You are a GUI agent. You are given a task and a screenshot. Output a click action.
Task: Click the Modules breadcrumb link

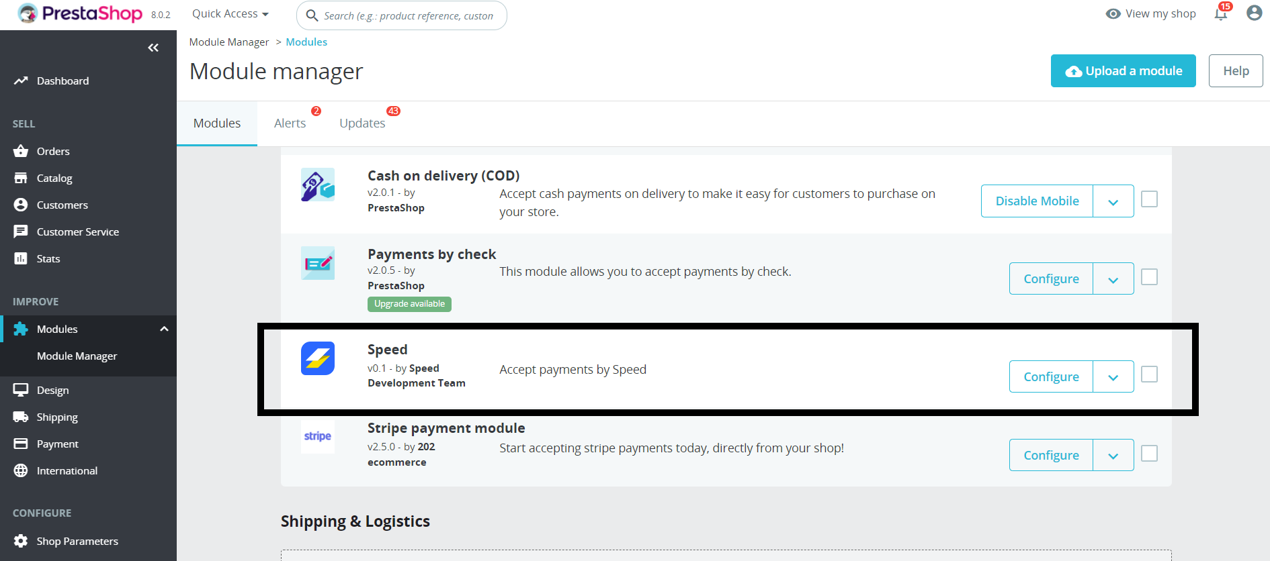pyautogui.click(x=306, y=42)
